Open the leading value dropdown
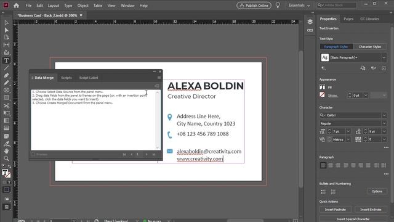This screenshot has height=222, width=394. point(384,131)
